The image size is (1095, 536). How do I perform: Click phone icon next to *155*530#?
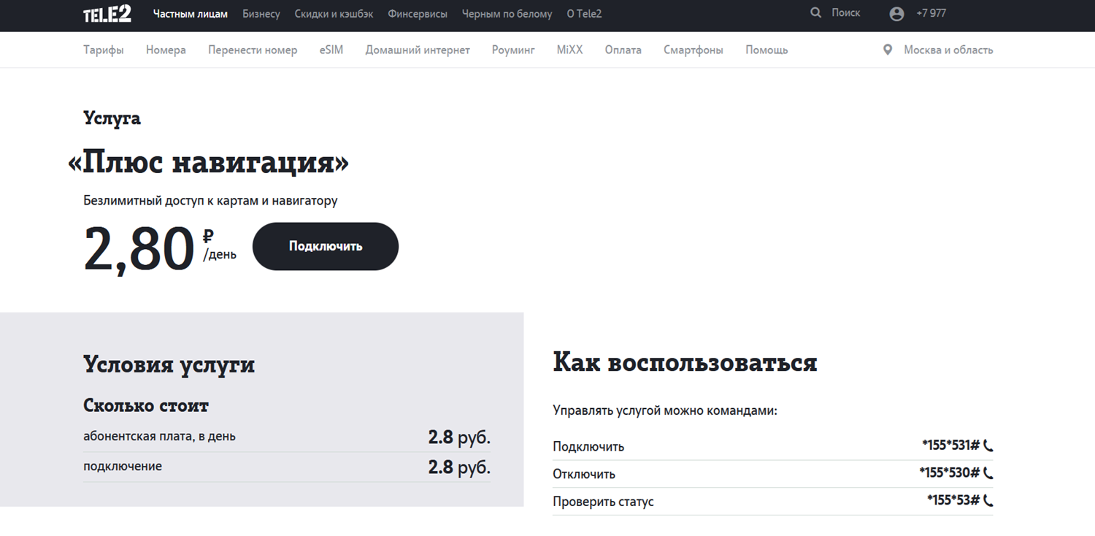(988, 473)
